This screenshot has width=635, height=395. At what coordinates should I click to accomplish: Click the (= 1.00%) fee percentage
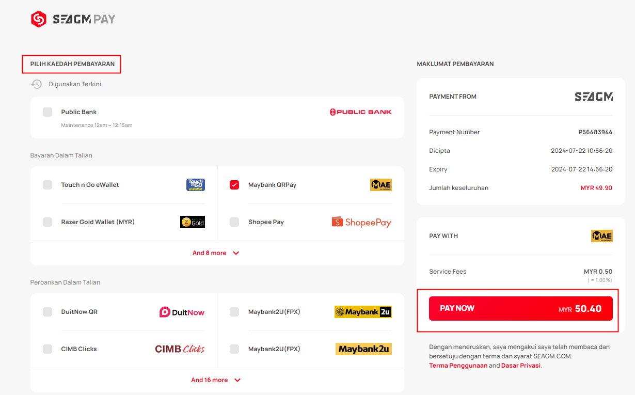600,280
